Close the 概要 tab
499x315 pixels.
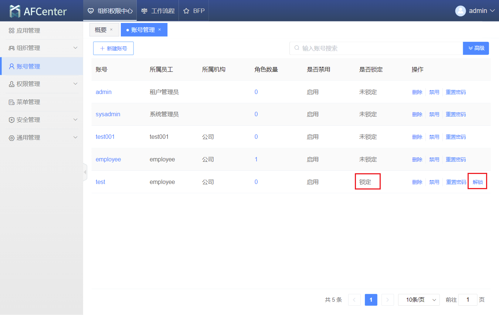111,30
